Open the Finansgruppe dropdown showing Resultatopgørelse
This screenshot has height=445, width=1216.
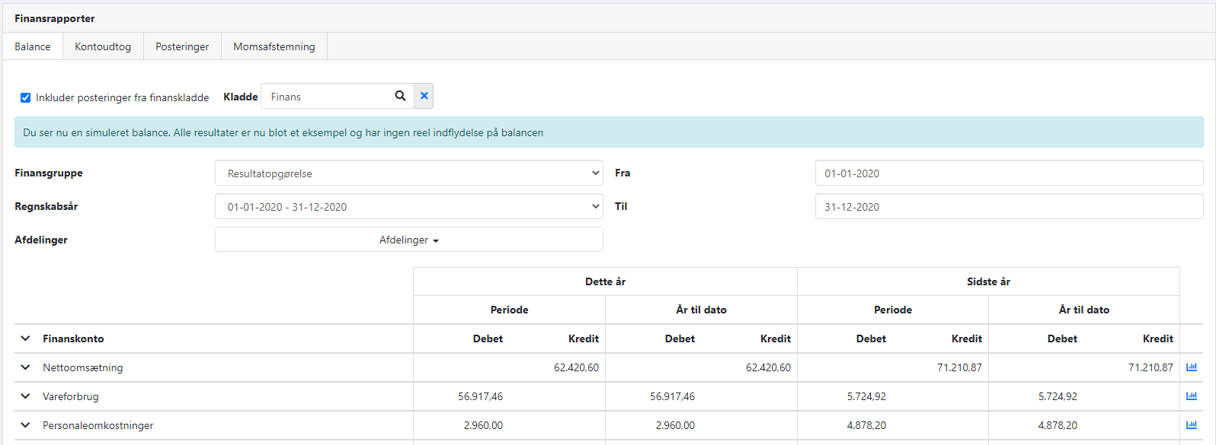408,173
